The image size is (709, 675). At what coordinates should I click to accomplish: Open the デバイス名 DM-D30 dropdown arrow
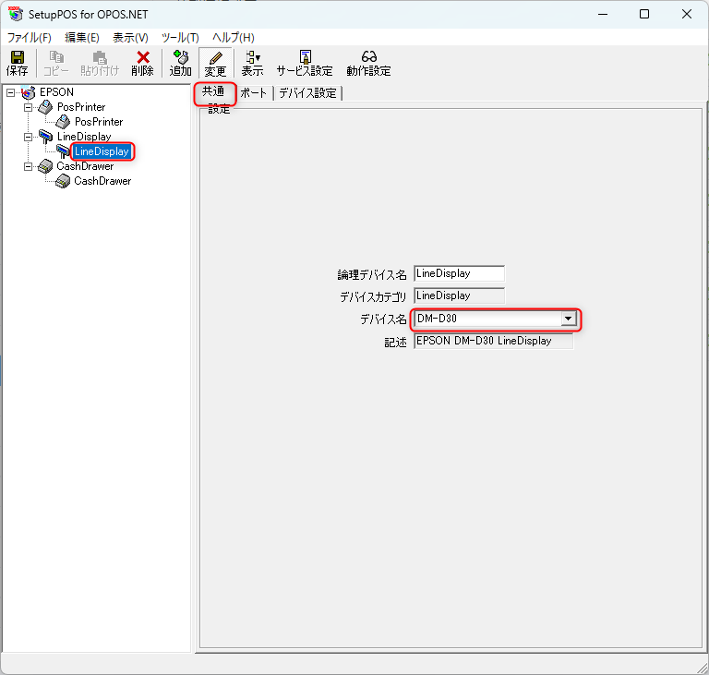(568, 319)
